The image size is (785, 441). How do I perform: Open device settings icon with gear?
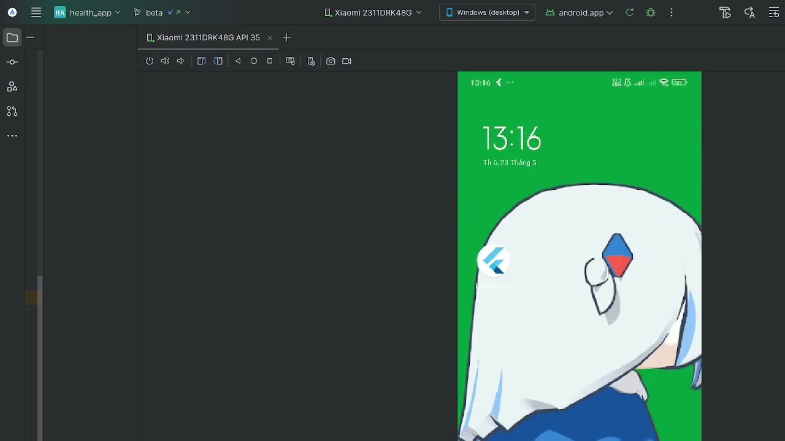[x=312, y=61]
